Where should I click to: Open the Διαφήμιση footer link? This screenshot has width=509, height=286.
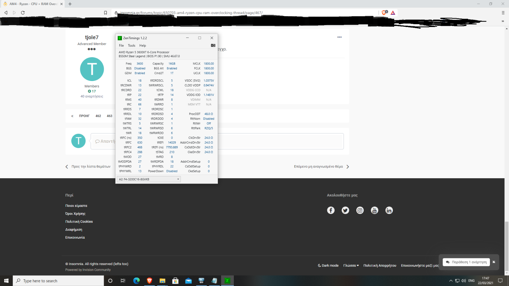(73, 229)
